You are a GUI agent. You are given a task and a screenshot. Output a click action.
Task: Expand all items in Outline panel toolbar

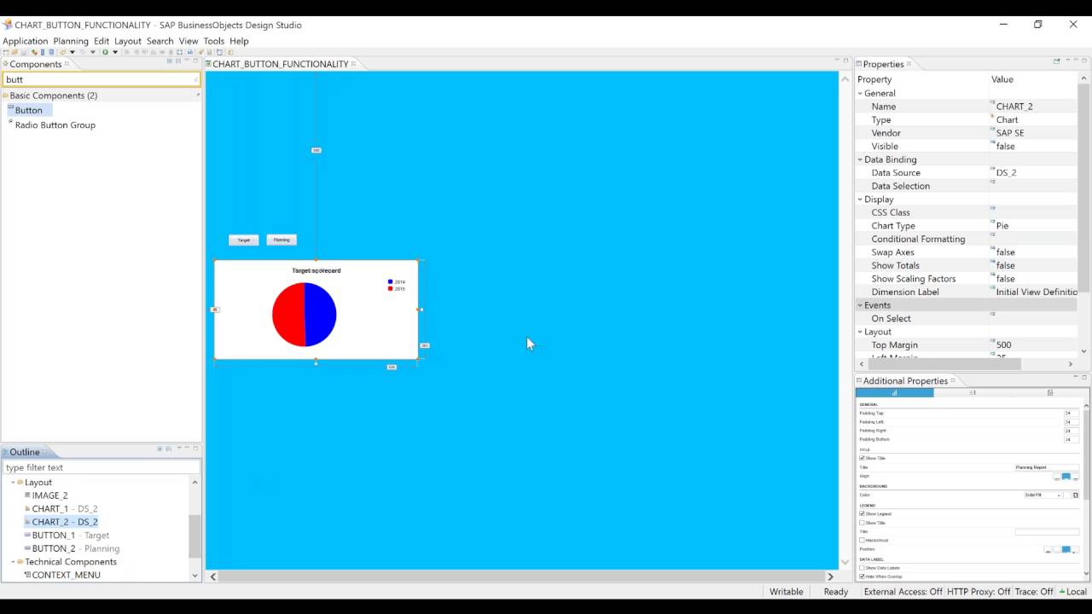coord(160,449)
